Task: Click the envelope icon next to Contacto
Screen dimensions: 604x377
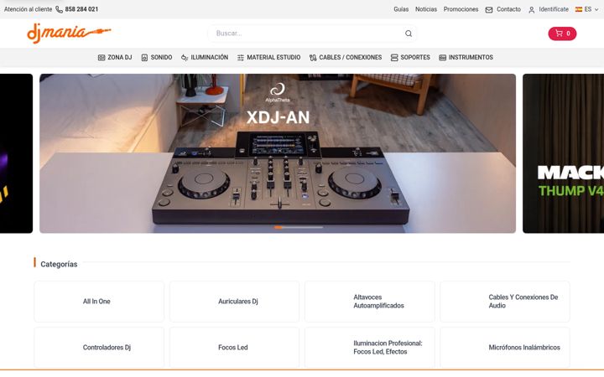Action: click(489, 9)
